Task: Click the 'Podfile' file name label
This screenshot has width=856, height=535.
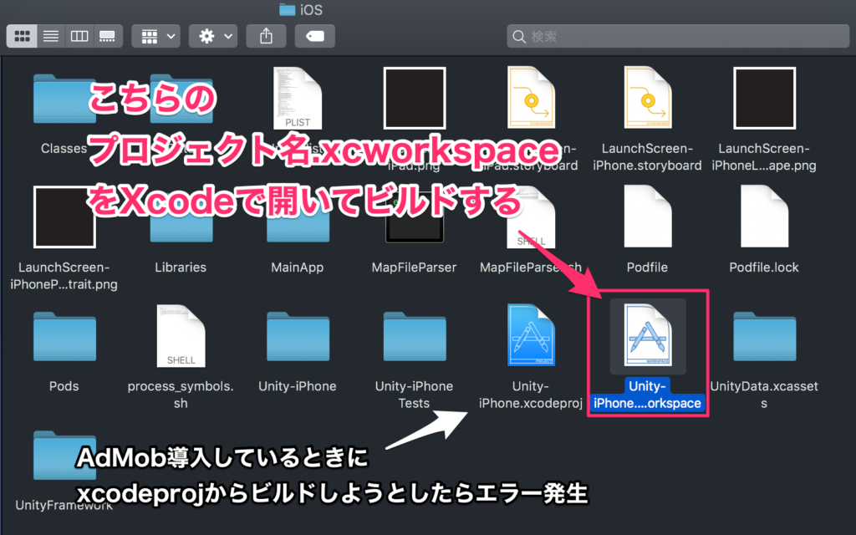Action: click(x=648, y=267)
